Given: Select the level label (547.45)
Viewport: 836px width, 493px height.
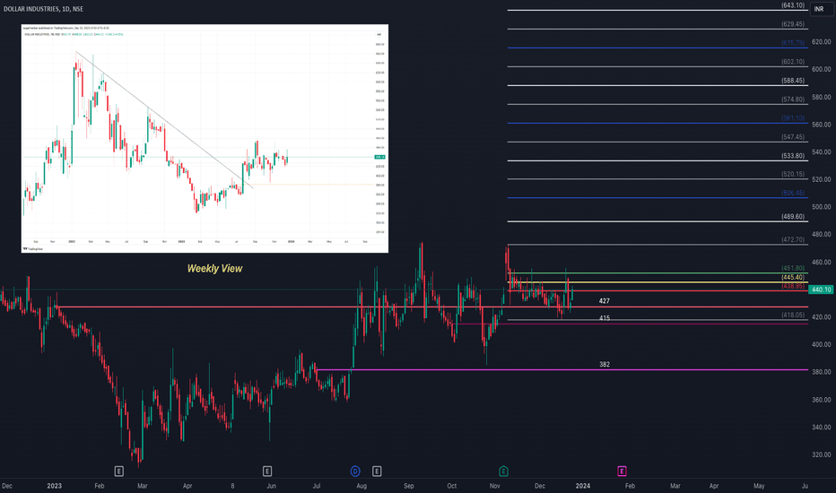Looking at the screenshot, I should 793,137.
